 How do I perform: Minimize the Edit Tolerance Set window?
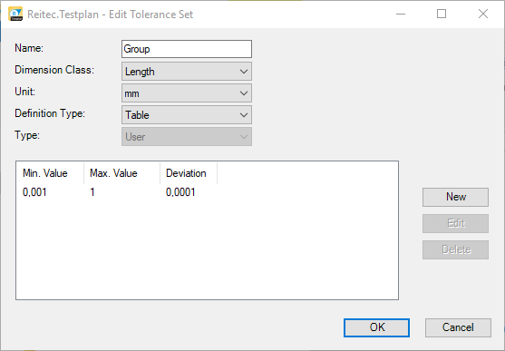401,15
